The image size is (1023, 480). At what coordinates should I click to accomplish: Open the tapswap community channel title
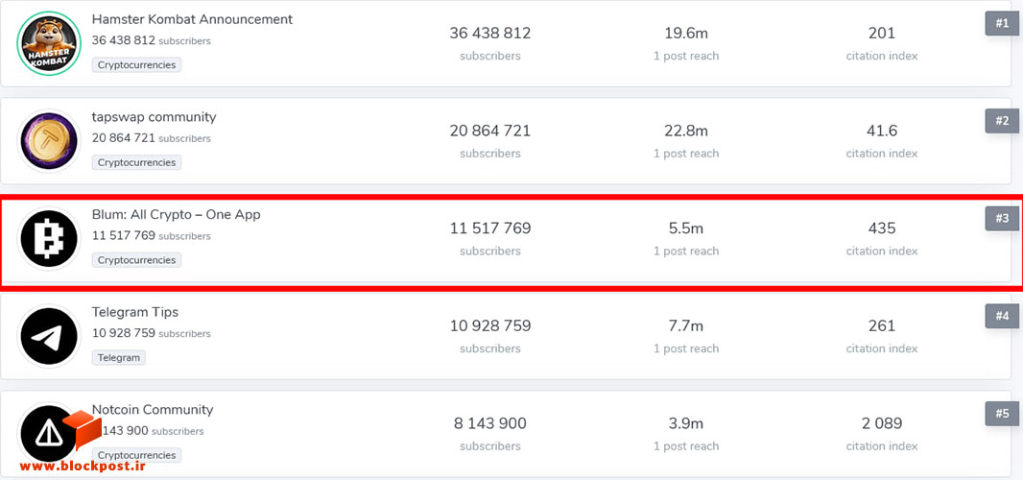pyautogui.click(x=154, y=117)
